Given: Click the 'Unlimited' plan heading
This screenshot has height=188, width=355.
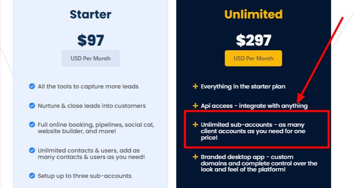Looking at the screenshot, I should point(253,15).
